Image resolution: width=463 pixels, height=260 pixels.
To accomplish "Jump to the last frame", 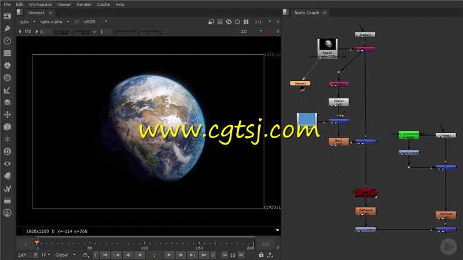I will 204,255.
